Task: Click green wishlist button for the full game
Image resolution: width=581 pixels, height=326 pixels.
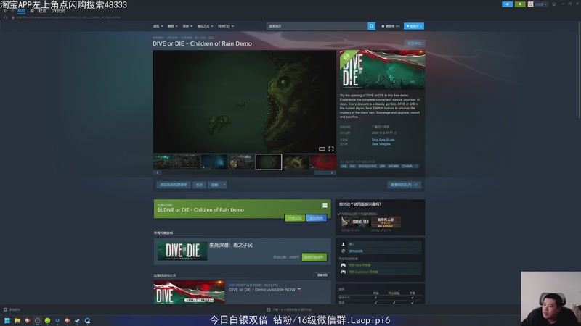Action: (314, 257)
